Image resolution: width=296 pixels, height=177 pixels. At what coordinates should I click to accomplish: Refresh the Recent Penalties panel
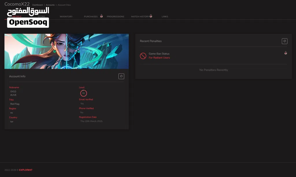(284, 41)
